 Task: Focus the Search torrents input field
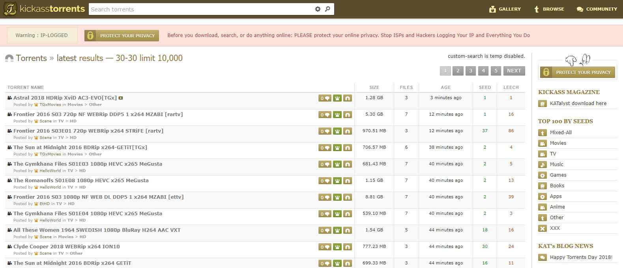pos(199,9)
